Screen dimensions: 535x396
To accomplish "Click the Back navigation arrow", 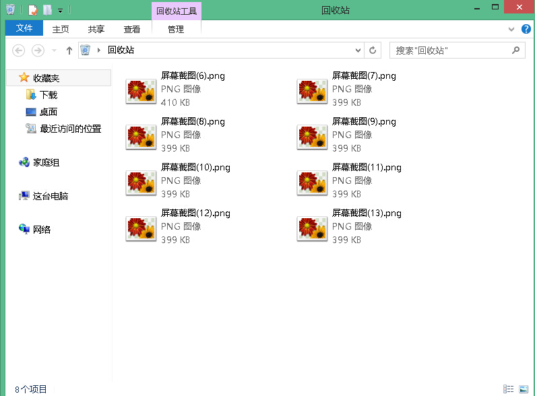I will 19,51.
